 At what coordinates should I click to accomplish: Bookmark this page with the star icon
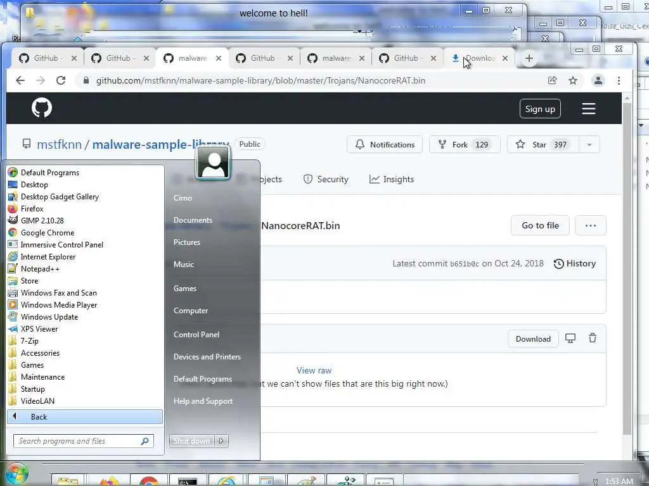pyautogui.click(x=573, y=80)
